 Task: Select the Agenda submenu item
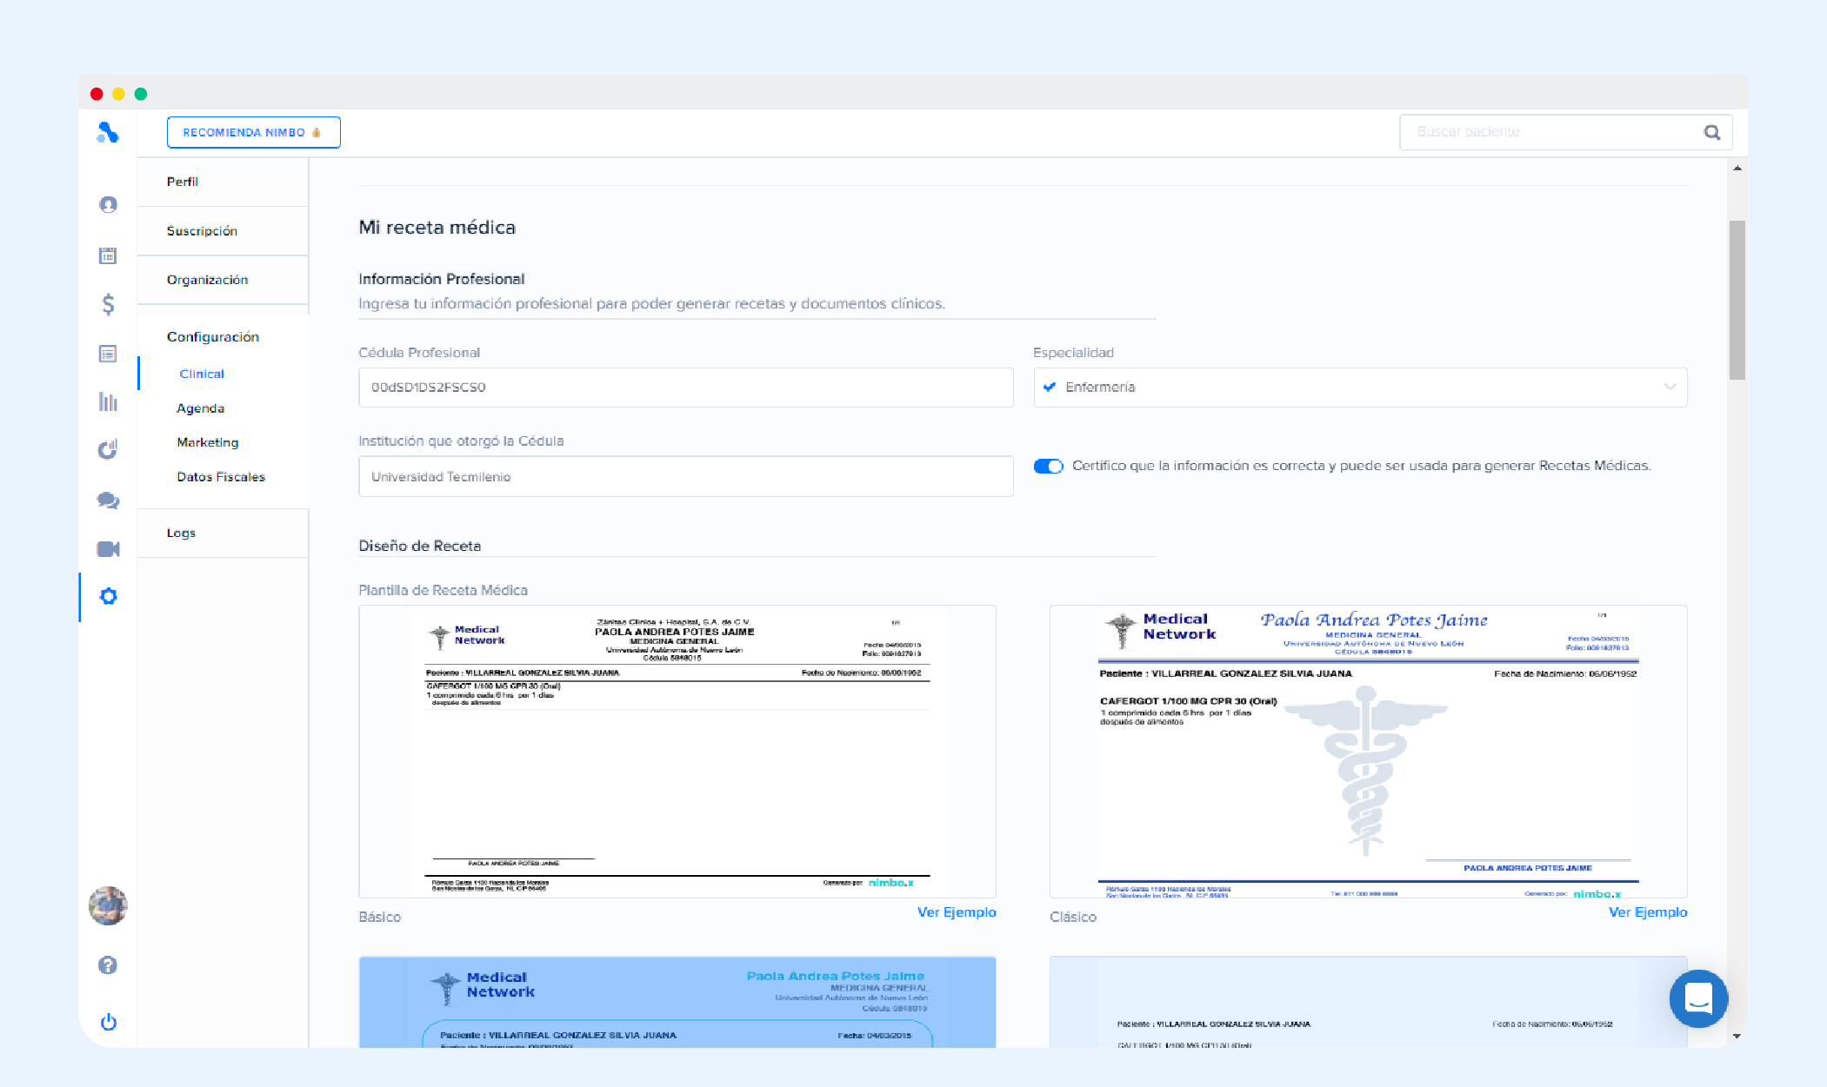(200, 408)
